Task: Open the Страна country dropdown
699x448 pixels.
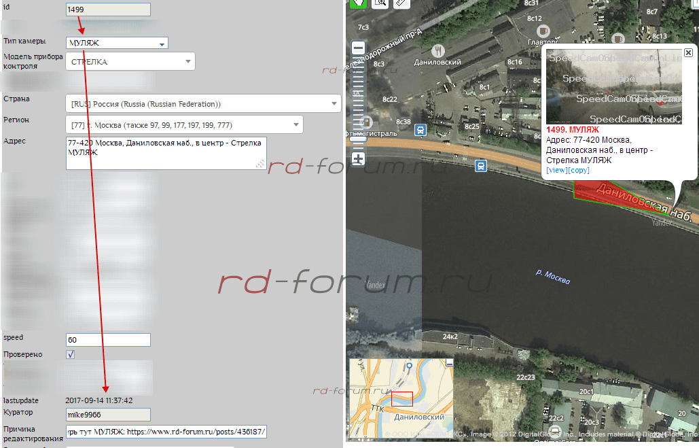Action: tap(203, 104)
